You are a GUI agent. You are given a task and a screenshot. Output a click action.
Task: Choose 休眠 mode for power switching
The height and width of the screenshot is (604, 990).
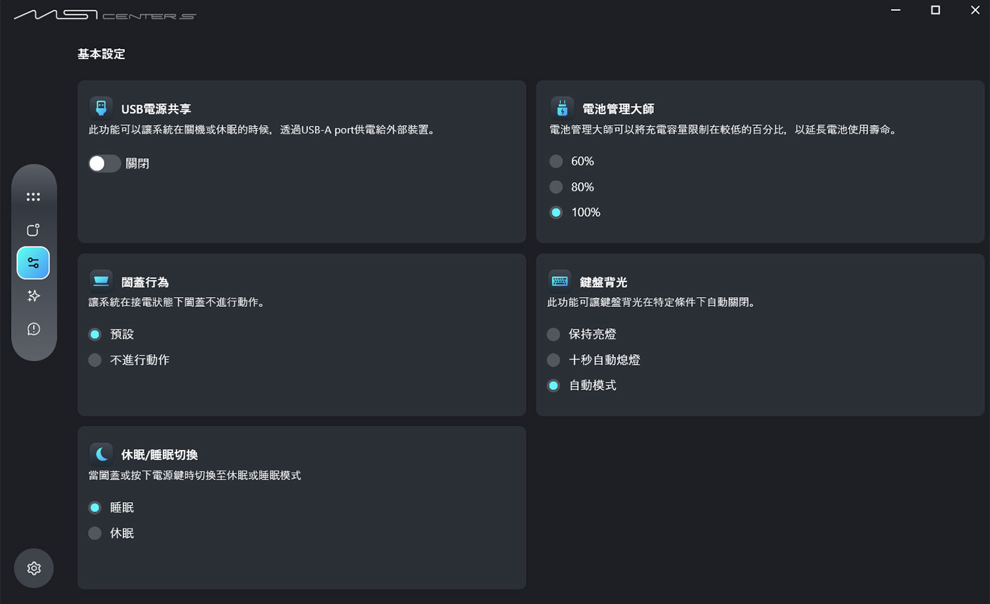pos(94,532)
